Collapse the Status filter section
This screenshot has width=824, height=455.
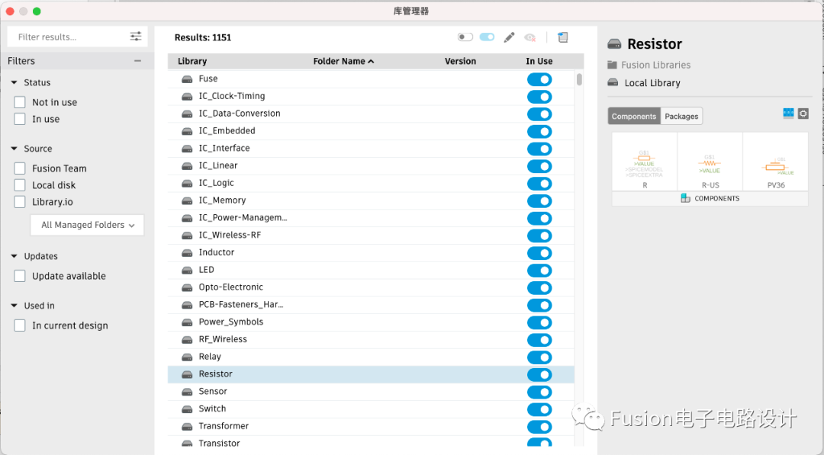tap(14, 82)
